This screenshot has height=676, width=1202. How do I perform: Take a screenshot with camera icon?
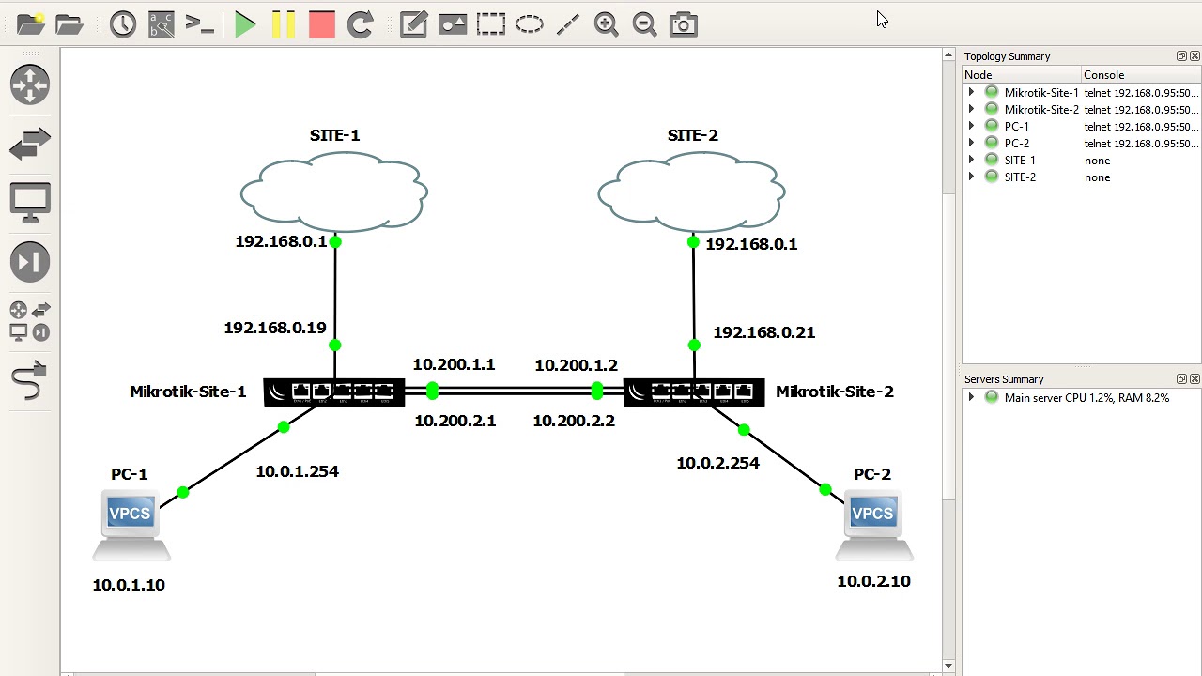coord(684,24)
